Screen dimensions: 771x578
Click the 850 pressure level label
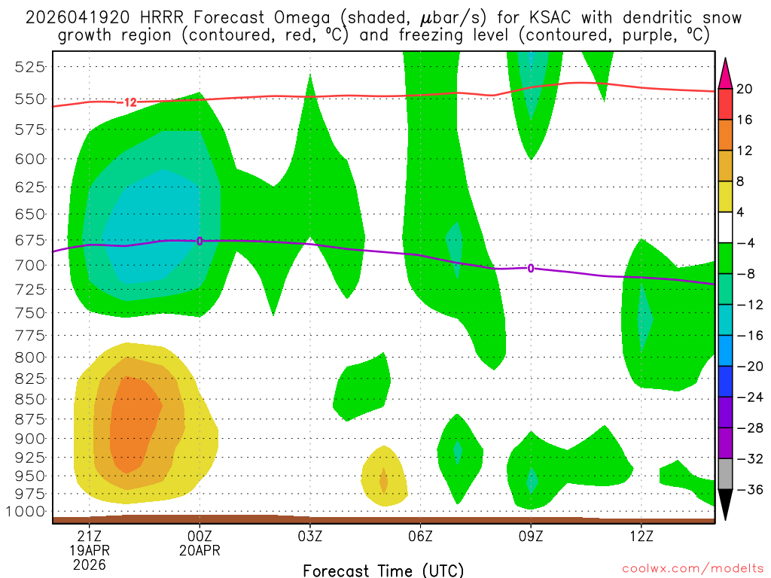click(30, 400)
